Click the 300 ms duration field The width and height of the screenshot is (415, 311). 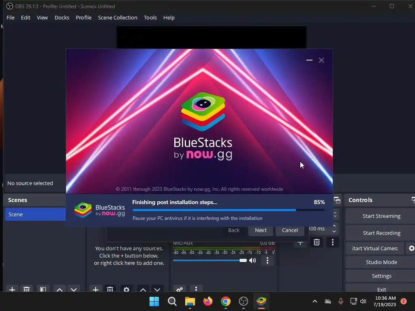coord(319,229)
